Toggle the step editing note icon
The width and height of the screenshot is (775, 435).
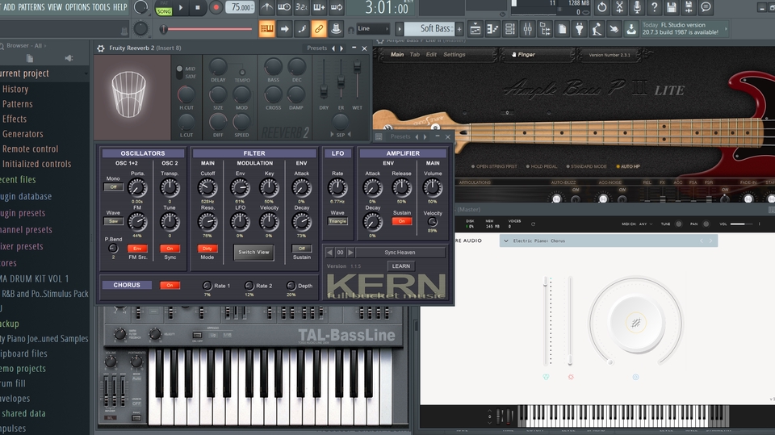(x=301, y=29)
